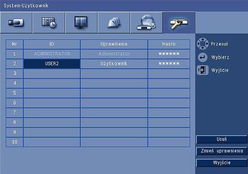Click row number 10

[x=14, y=142]
